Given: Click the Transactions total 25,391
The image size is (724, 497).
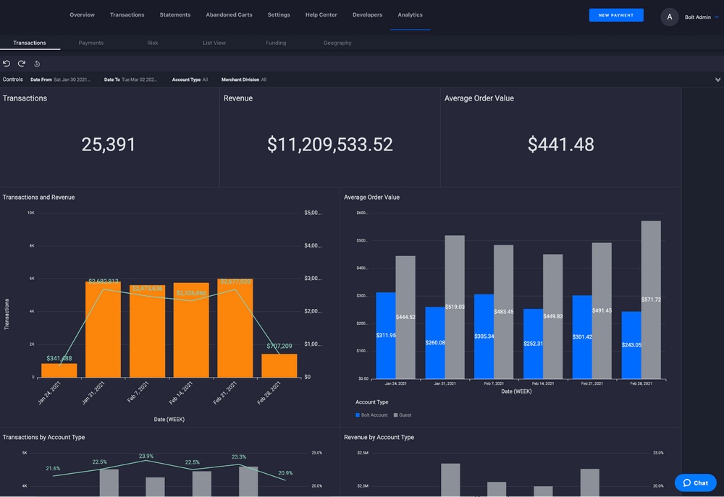Looking at the screenshot, I should [x=108, y=145].
